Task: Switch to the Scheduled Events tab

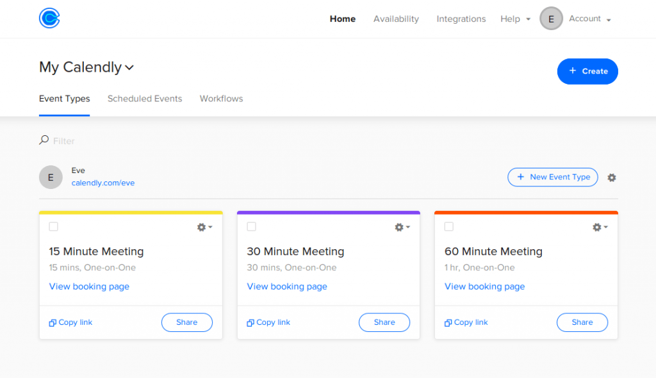Action: click(145, 99)
